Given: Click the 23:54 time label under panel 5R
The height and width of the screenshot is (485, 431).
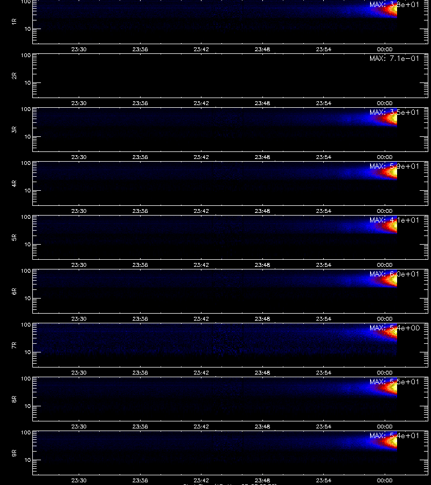Looking at the screenshot, I should tap(324, 265).
